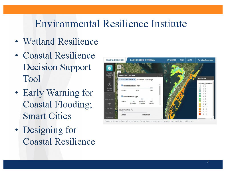Click the Save & Share button
This screenshot has width=226, height=174.
pos(110,113)
